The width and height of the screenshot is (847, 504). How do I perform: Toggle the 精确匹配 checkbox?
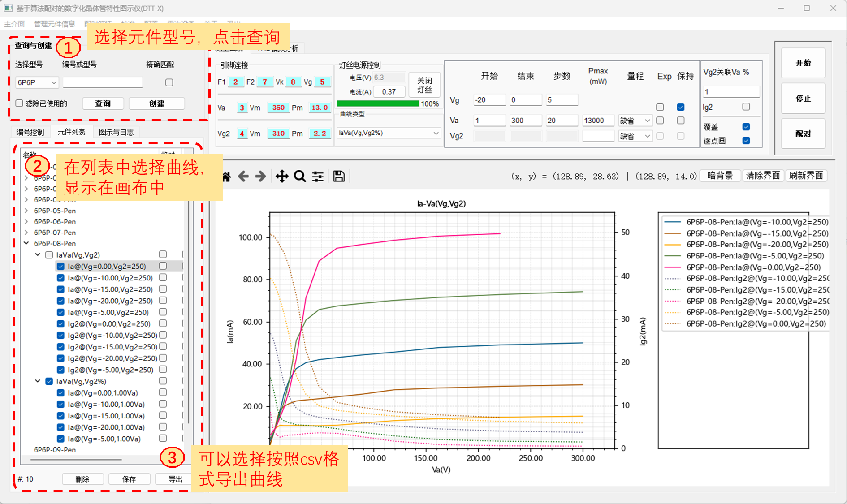point(169,82)
